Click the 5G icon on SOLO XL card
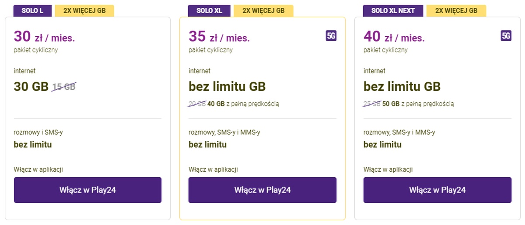This screenshot has height=225, width=525. (x=331, y=35)
